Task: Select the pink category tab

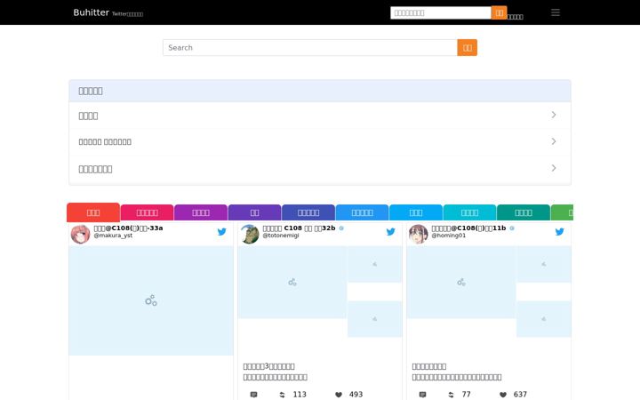Action: pos(147,212)
